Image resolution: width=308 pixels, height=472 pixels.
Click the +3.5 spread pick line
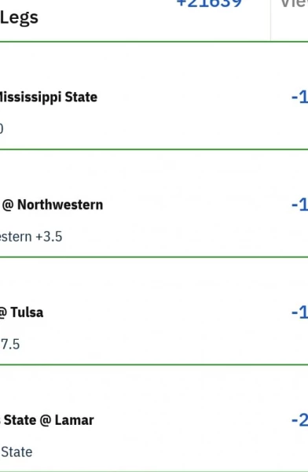(x=31, y=237)
